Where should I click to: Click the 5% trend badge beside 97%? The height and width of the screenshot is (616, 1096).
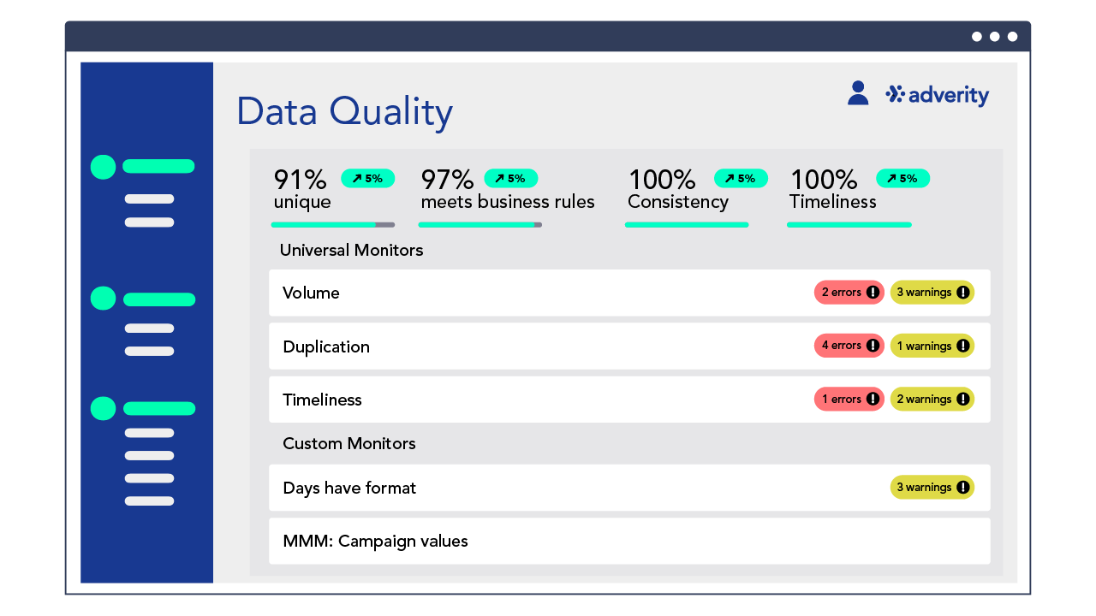click(x=510, y=178)
